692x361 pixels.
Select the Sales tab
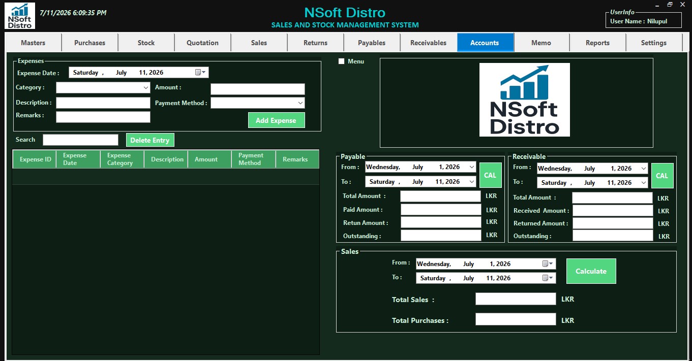click(x=259, y=43)
